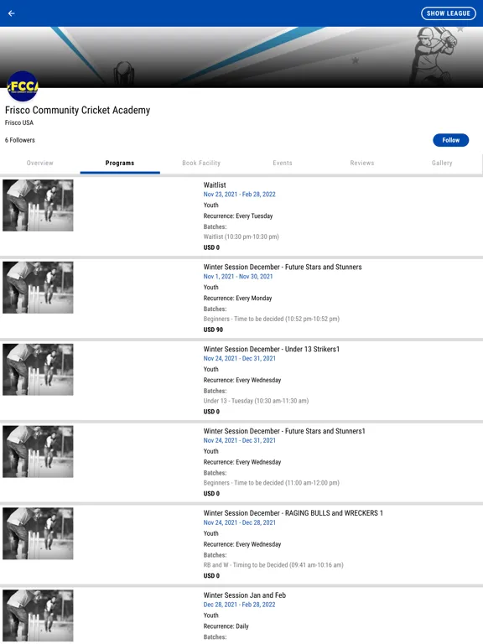483x644 pixels.
Task: Go to the Events tab
Action: tap(283, 163)
